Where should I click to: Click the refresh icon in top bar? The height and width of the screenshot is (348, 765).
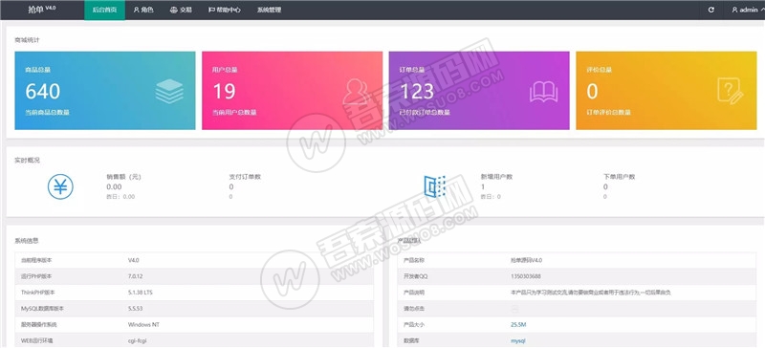[x=710, y=10]
